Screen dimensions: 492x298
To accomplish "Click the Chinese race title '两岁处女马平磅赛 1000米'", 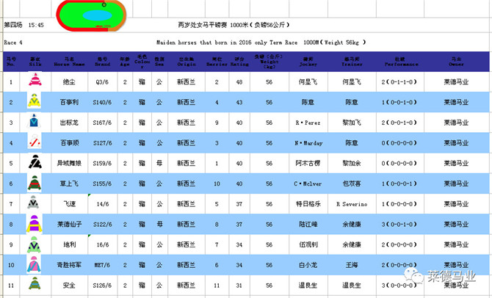I will coord(234,25).
